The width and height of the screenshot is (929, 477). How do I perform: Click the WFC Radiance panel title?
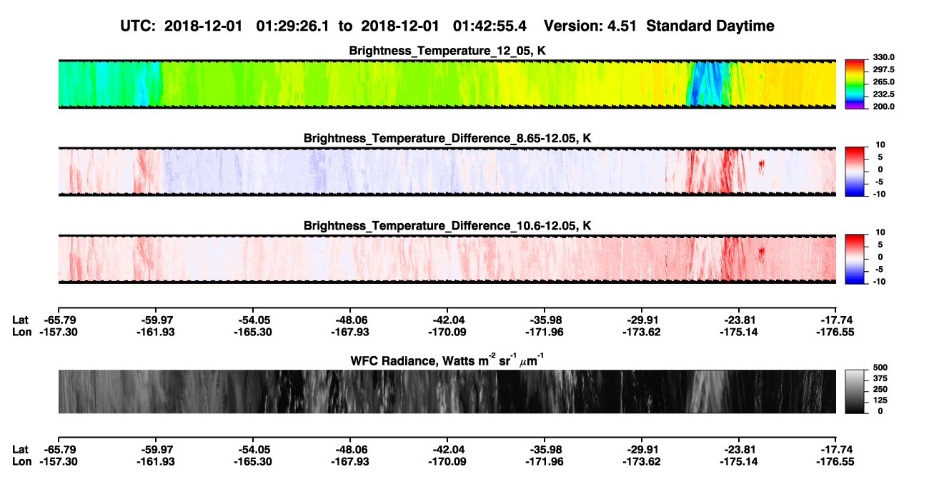click(447, 359)
